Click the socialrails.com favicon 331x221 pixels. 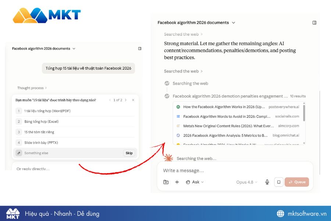click(x=178, y=116)
